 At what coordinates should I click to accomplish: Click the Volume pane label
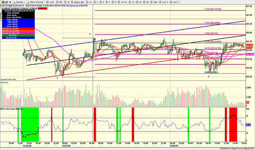pos(4,83)
